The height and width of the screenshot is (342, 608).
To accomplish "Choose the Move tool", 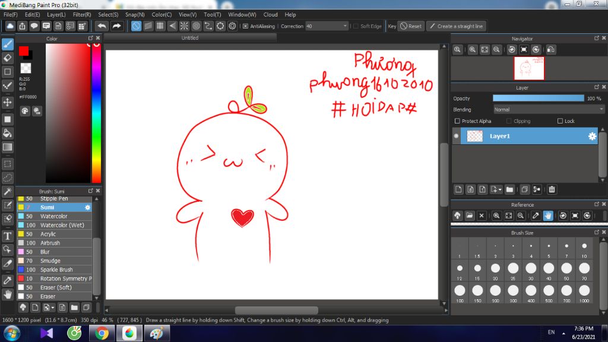I will click(7, 102).
